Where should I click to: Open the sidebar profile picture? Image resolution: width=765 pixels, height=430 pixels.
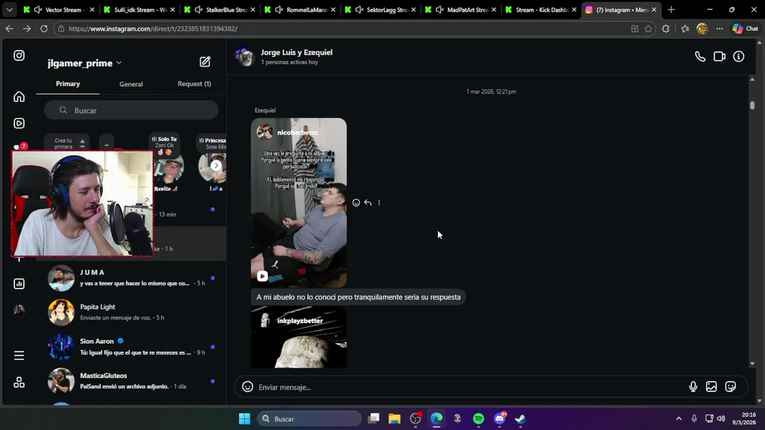pos(19,310)
